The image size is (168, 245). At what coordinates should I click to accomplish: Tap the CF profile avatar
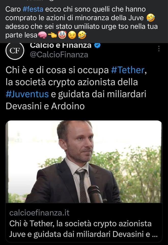pos(15,51)
